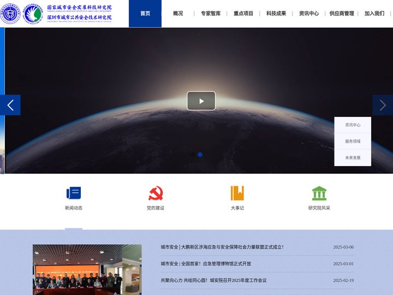Click the 新闻动态 label text

click(74, 208)
